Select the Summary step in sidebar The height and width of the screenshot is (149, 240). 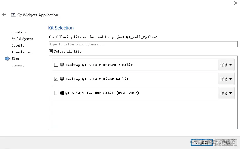18,65
